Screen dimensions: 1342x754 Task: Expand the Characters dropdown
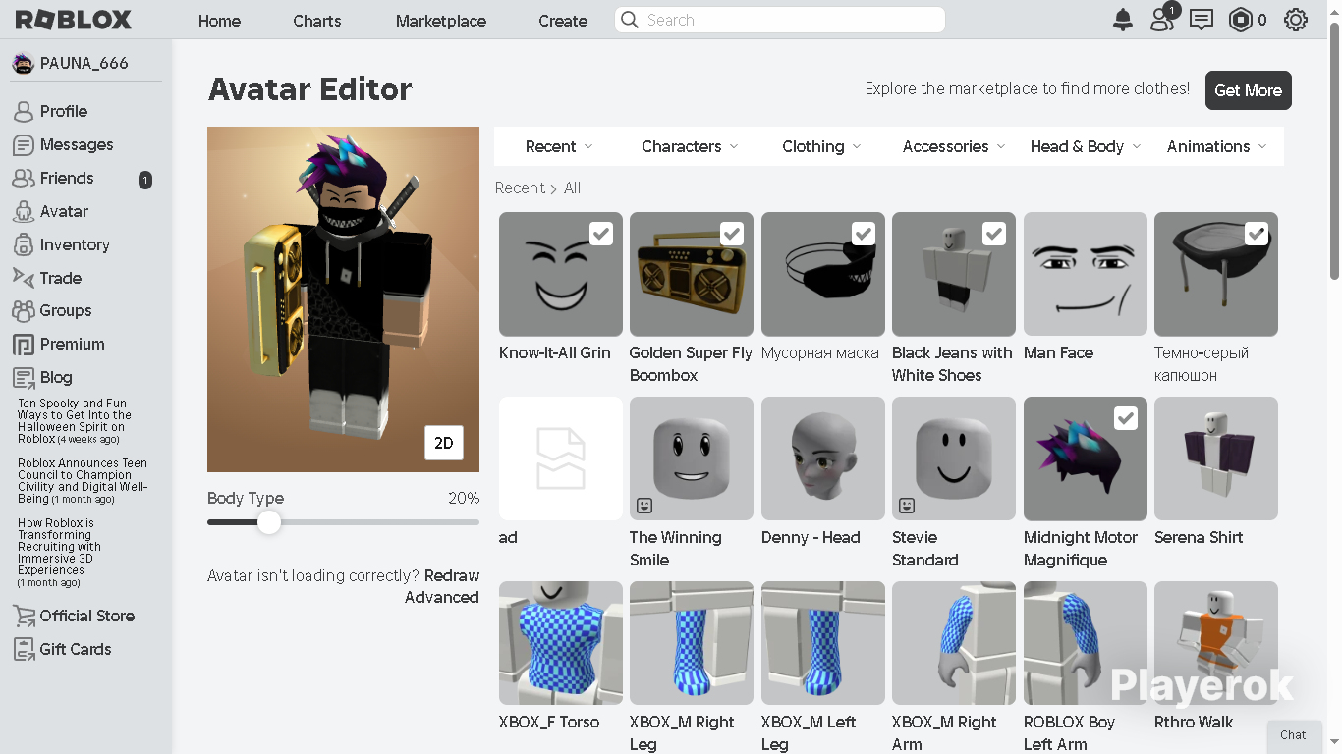pos(690,146)
